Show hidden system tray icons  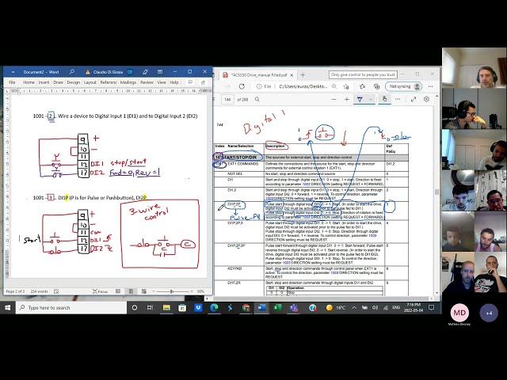354,308
